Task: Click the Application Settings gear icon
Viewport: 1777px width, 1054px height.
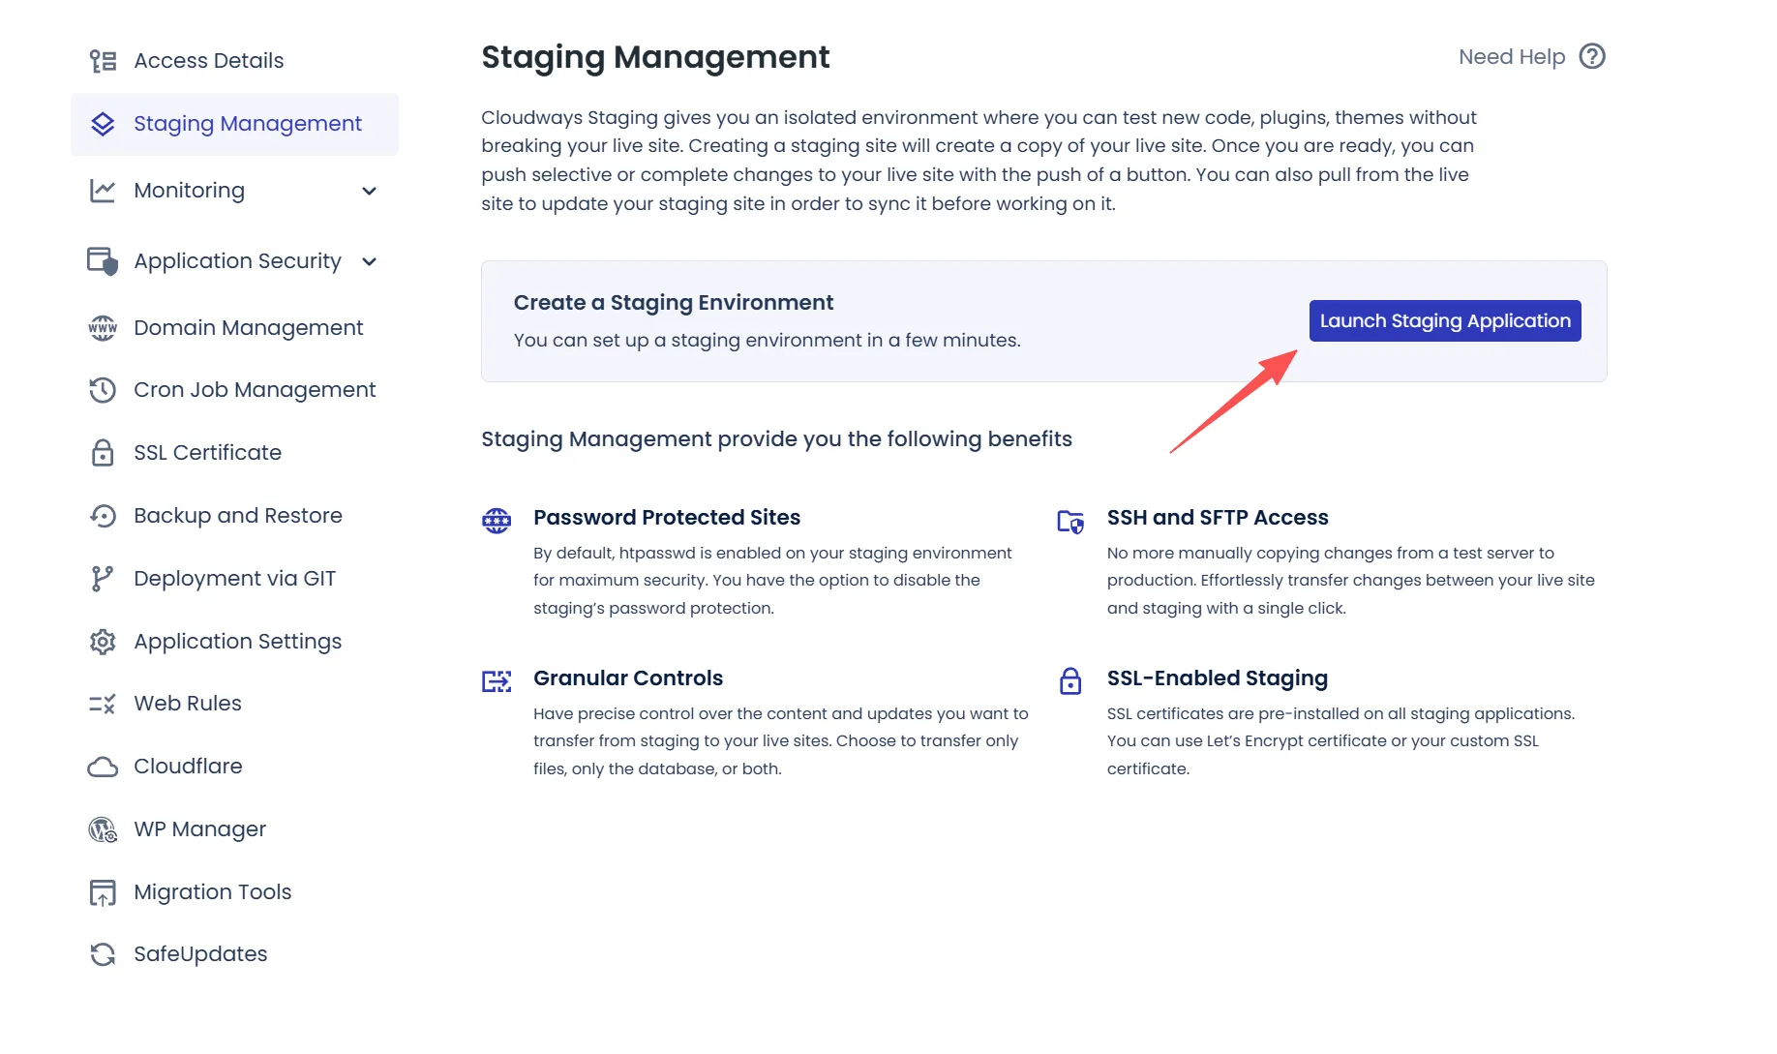Action: point(103,642)
